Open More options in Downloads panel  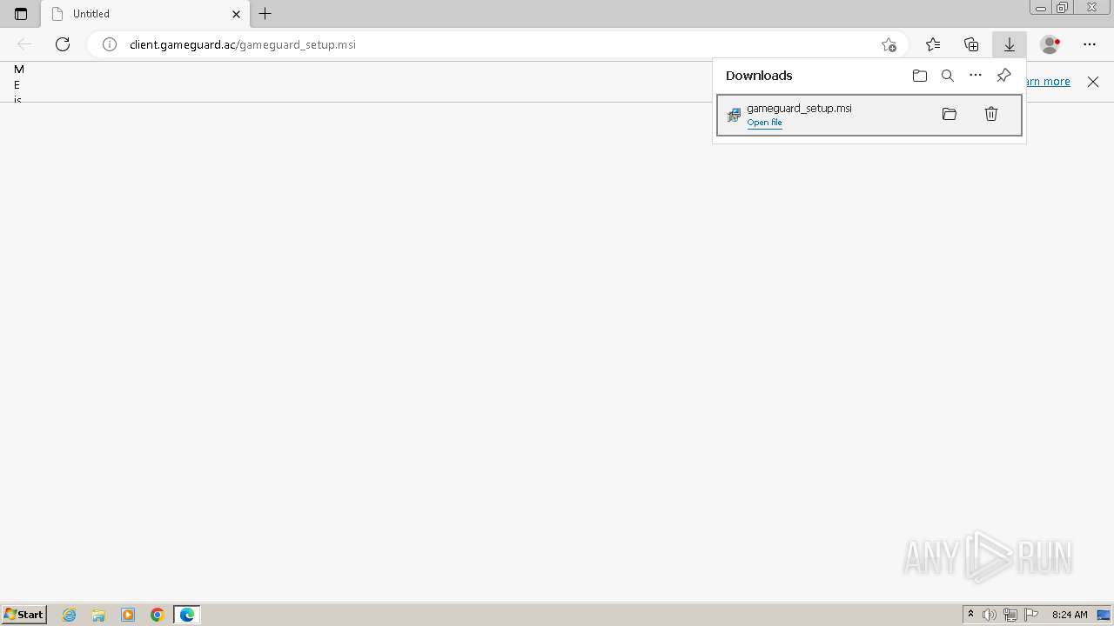pos(976,76)
